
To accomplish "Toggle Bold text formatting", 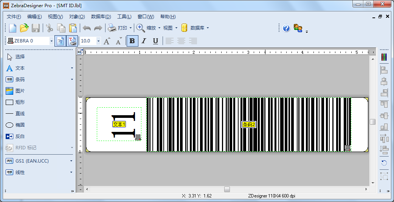I will tap(132, 41).
